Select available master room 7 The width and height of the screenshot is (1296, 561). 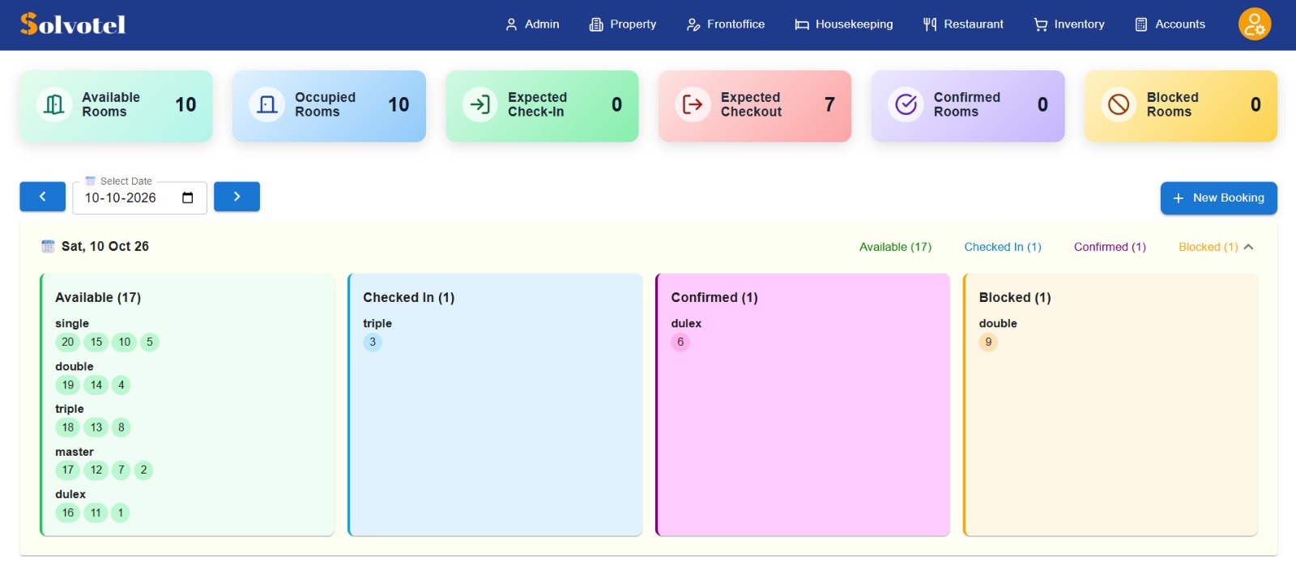click(x=122, y=470)
